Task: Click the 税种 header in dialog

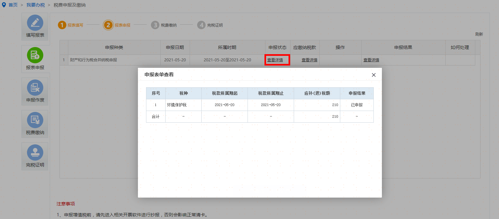Action: (x=183, y=93)
